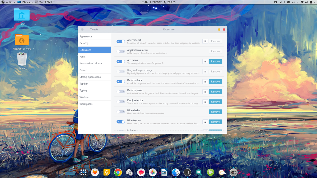
Task: Remove the Hide top bar extension
Action: point(215,122)
